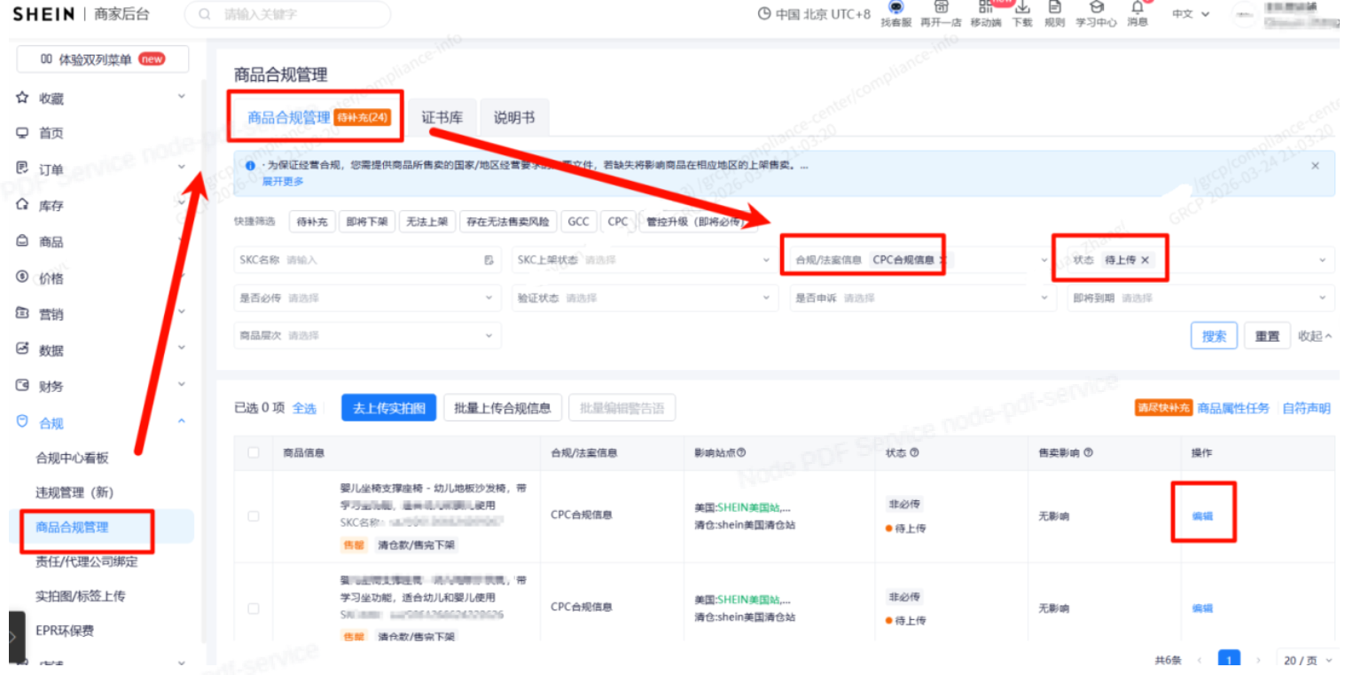The width and height of the screenshot is (1345, 675).
Task: Check the second product row checkbox
Action: (x=254, y=608)
